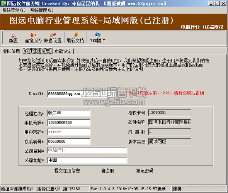Viewport: 228px width, 193px height.
Task: Click the 提交注册信息 button
Action: [67, 171]
